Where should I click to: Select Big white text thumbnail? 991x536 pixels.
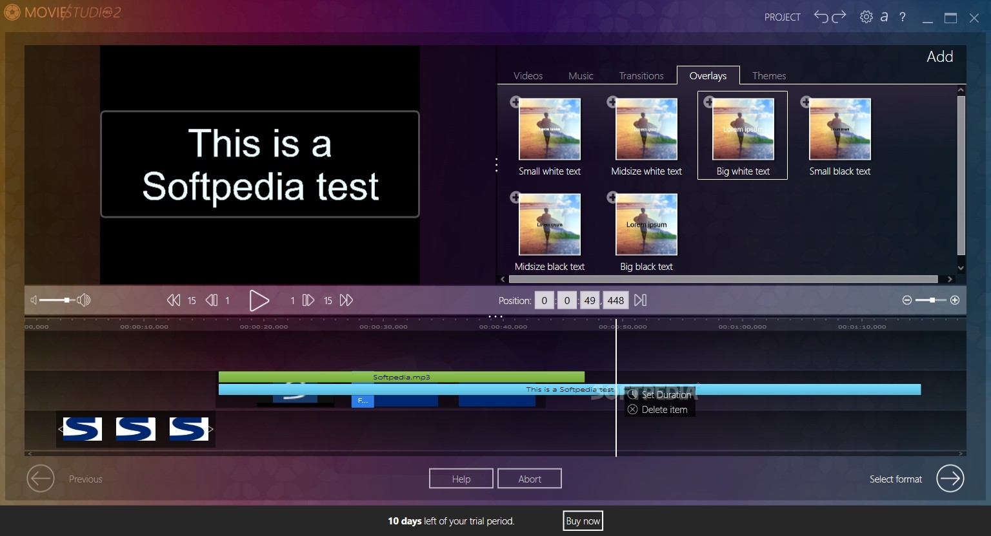(743, 129)
